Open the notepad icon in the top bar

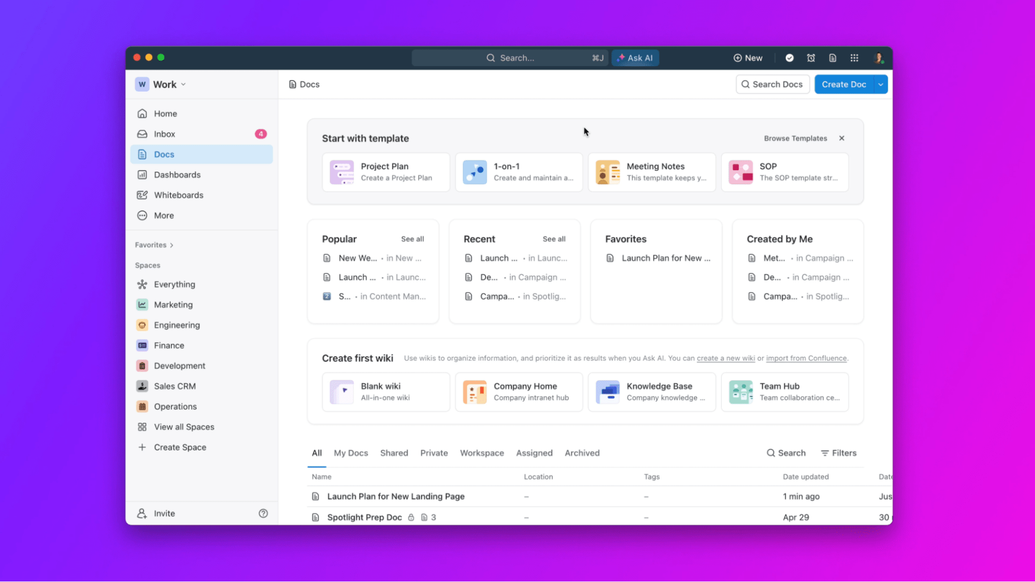pyautogui.click(x=833, y=58)
